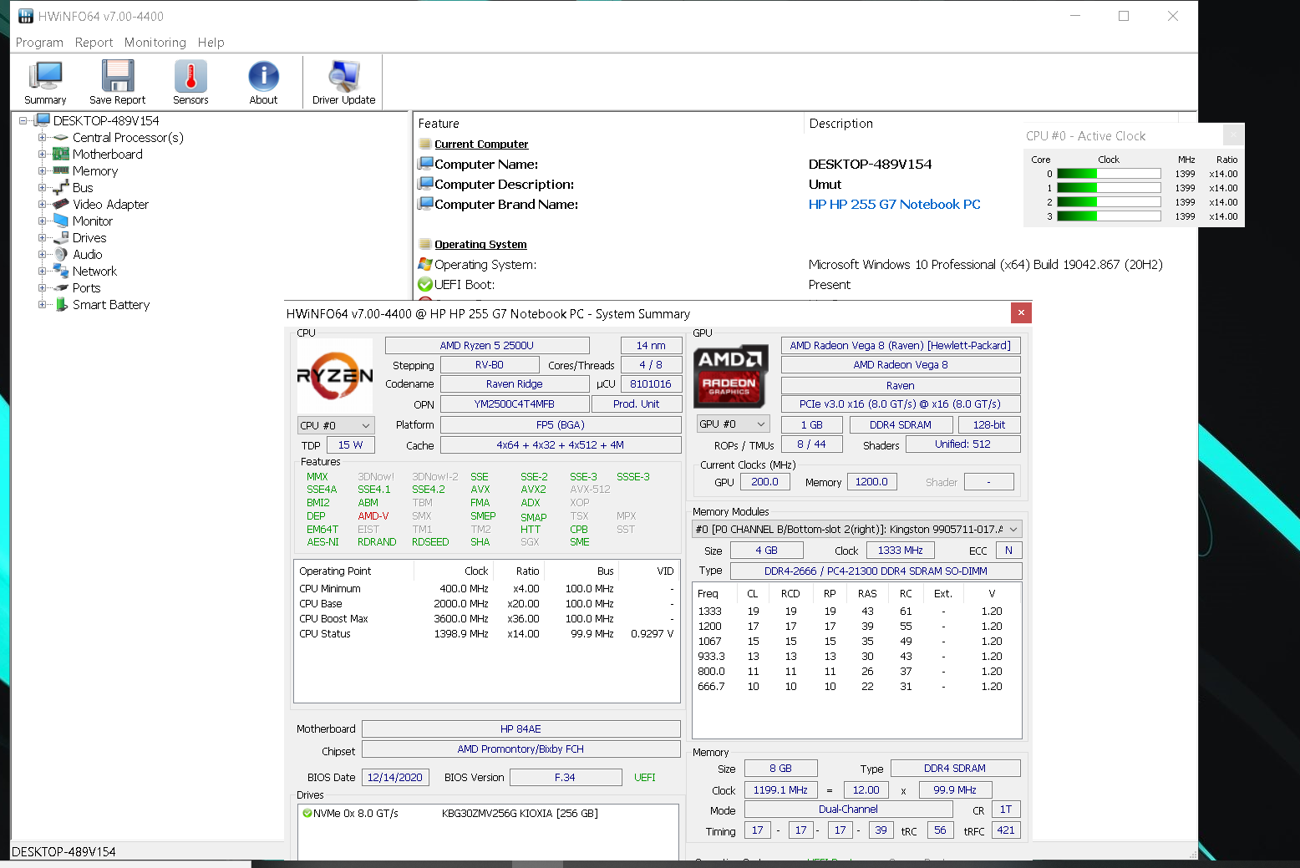Select the Bus icon in tree
1300x868 pixels.
tap(61, 188)
